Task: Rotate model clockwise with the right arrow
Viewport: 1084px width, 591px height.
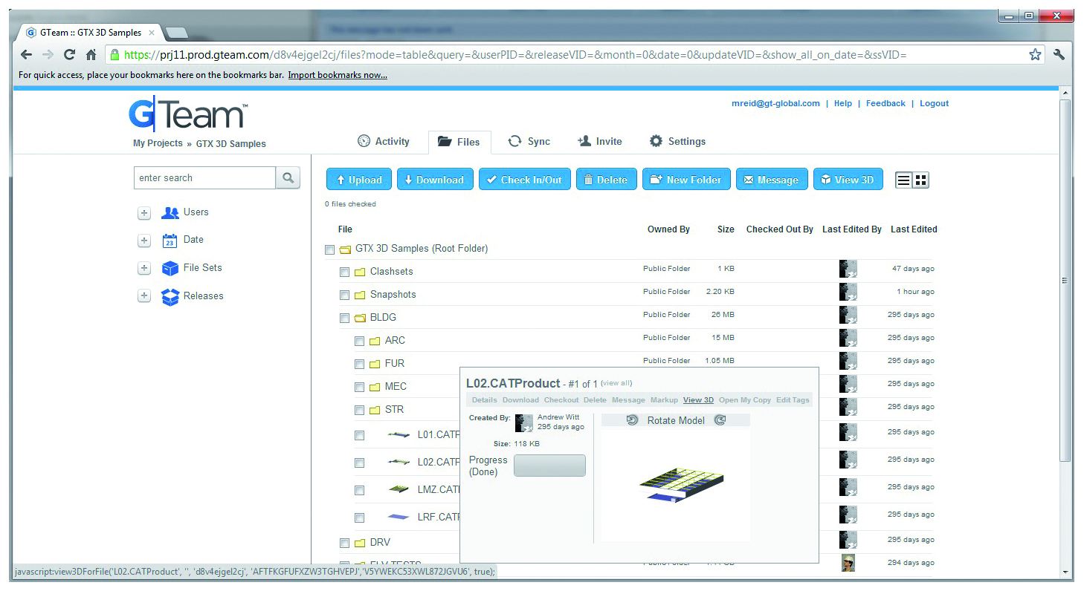Action: pos(720,420)
